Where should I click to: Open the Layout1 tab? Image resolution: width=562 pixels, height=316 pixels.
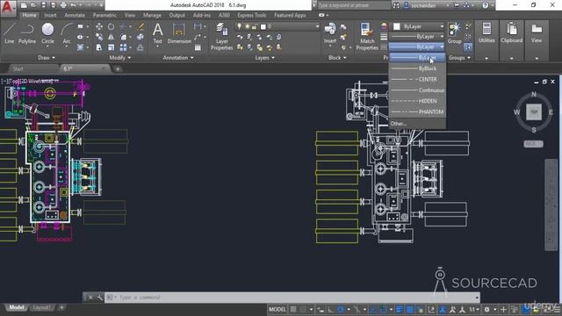pyautogui.click(x=41, y=307)
